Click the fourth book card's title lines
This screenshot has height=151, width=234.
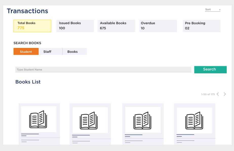coord(185,135)
